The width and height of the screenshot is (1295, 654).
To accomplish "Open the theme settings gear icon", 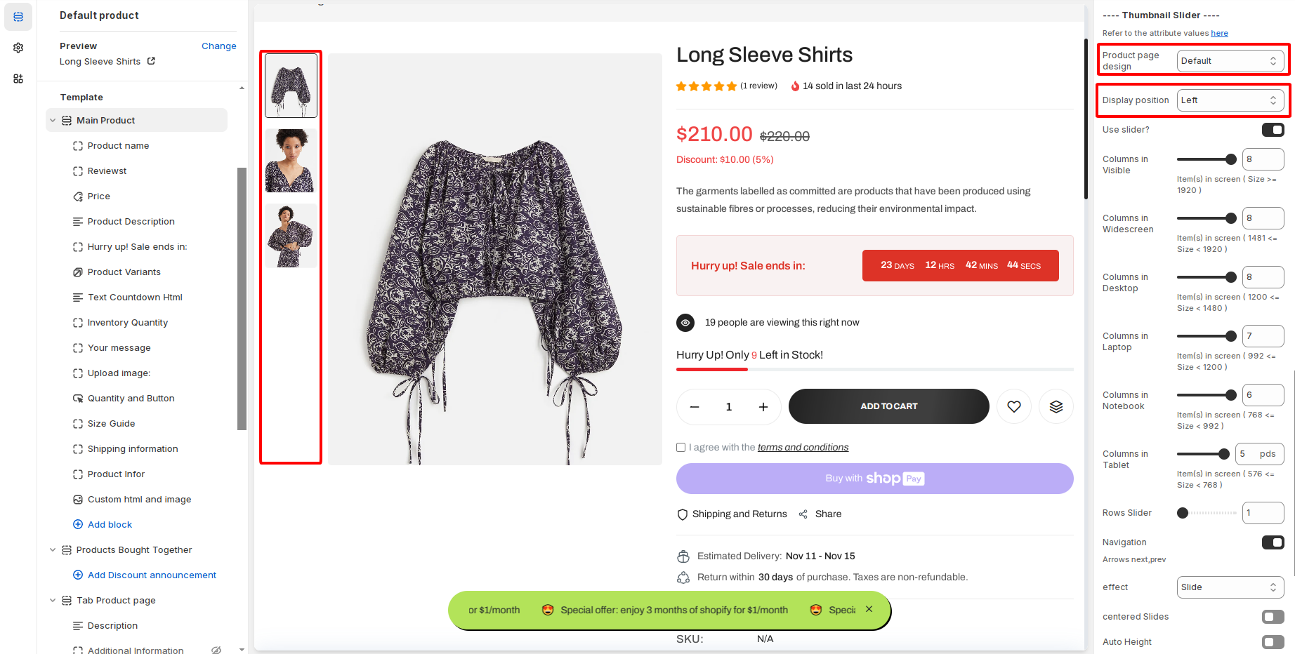I will 18,48.
